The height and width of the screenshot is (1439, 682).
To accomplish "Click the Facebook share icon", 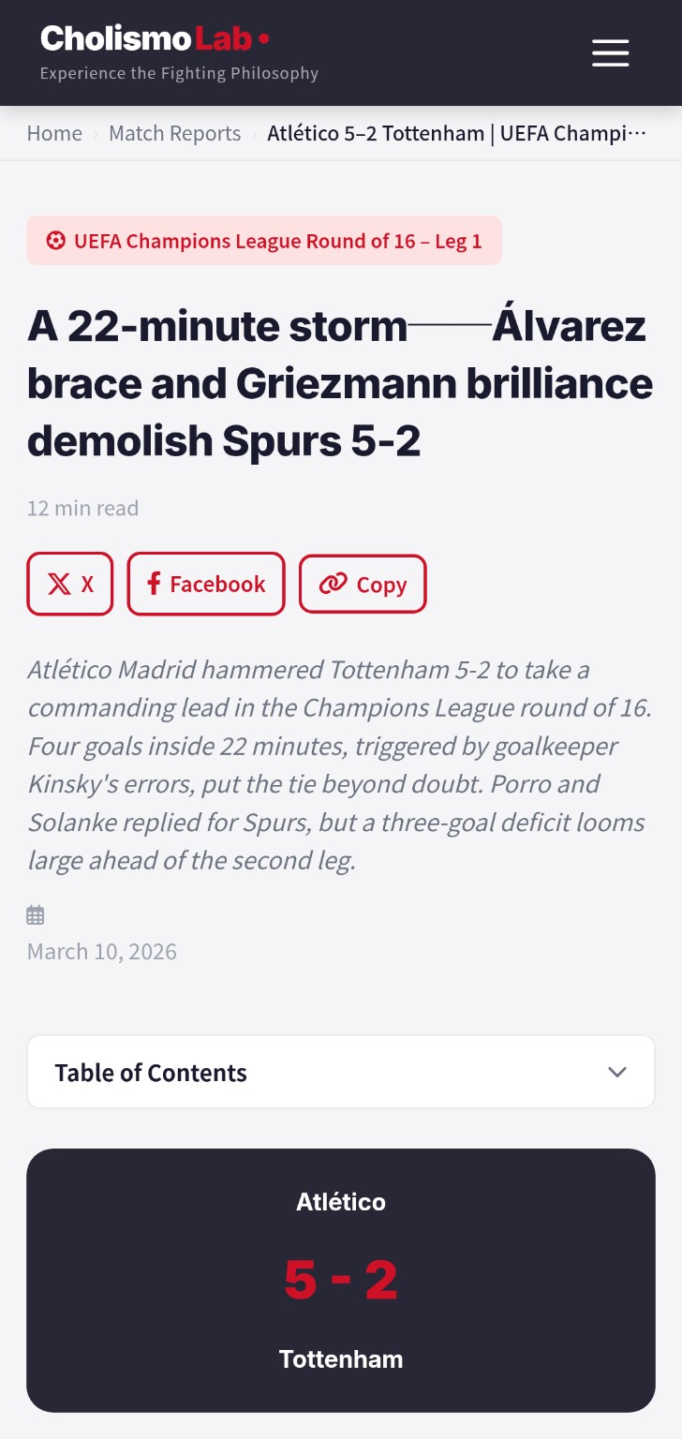I will (153, 583).
